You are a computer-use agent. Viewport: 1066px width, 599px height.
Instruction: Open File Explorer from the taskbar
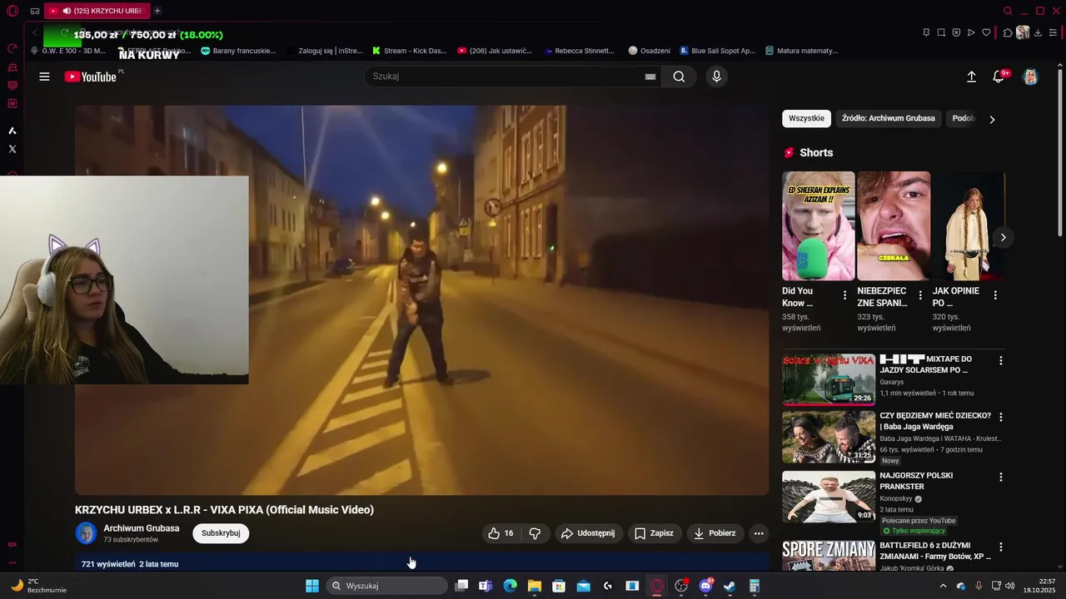[x=535, y=586]
